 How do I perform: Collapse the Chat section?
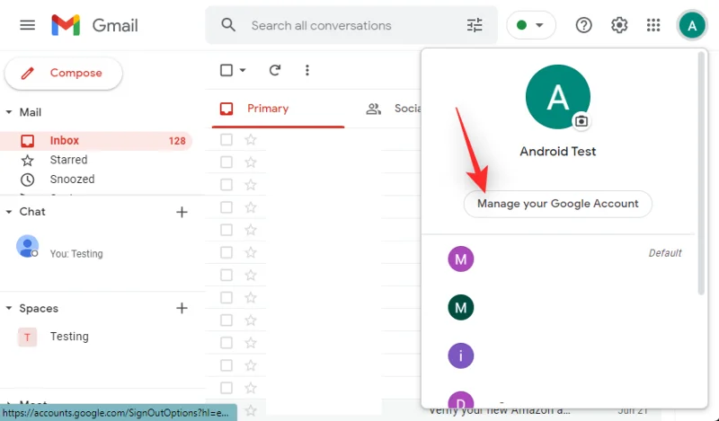point(9,212)
